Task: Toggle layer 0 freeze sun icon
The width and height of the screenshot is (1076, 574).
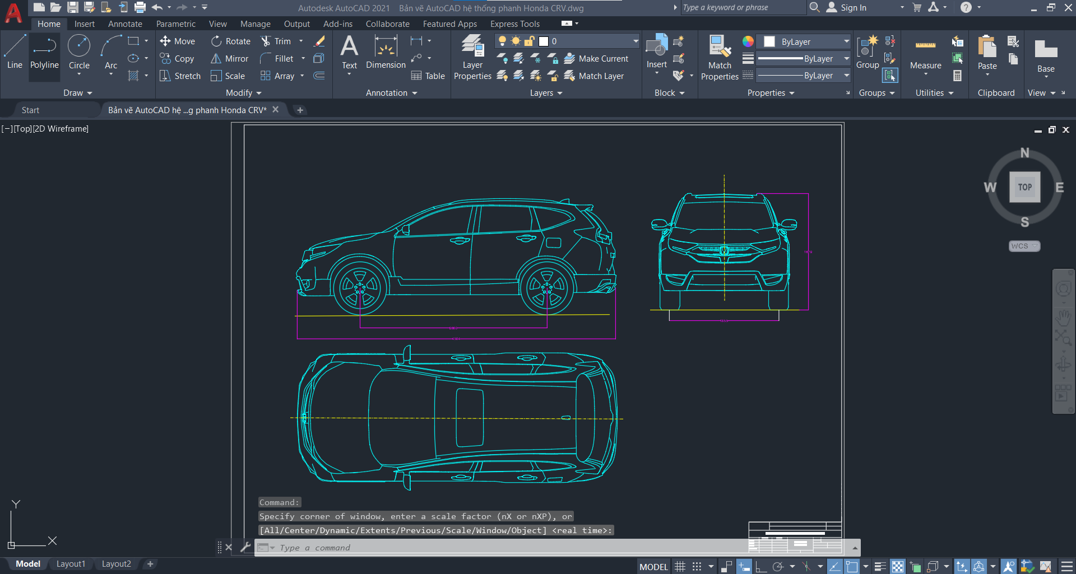Action: tap(516, 41)
